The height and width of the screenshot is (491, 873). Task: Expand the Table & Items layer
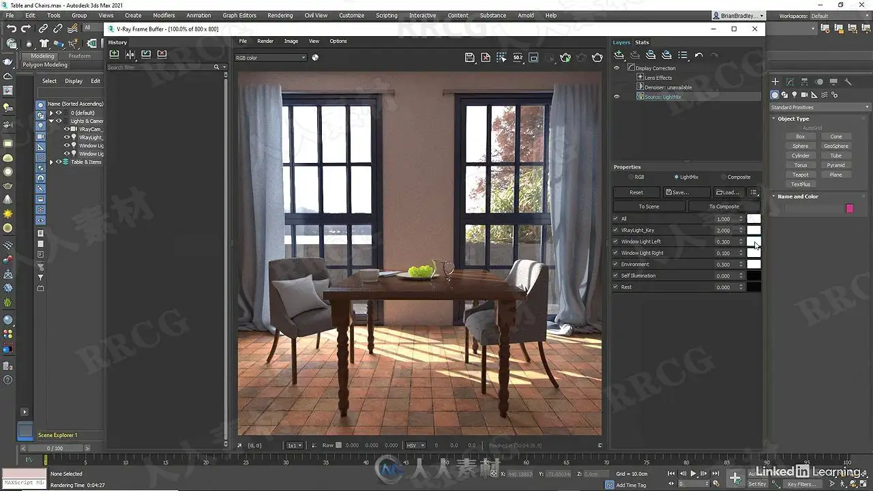tap(51, 162)
